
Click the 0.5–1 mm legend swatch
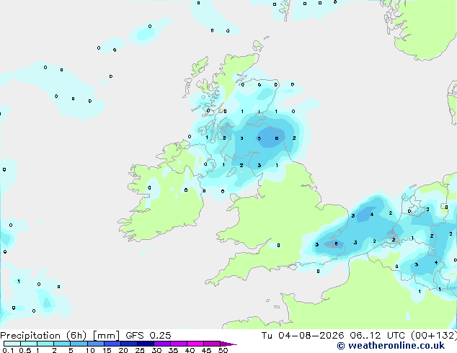[29, 344]
